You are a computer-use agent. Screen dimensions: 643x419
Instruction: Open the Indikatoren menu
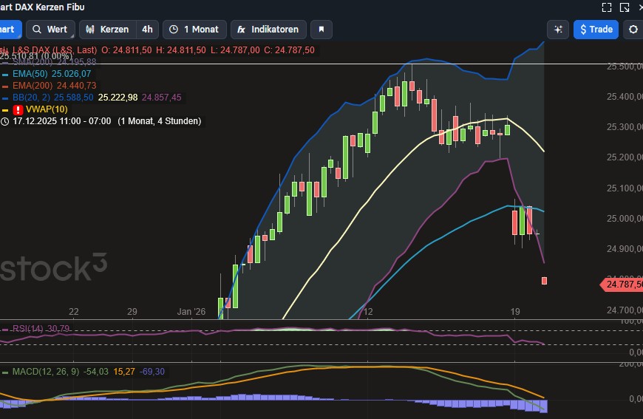(x=269, y=30)
